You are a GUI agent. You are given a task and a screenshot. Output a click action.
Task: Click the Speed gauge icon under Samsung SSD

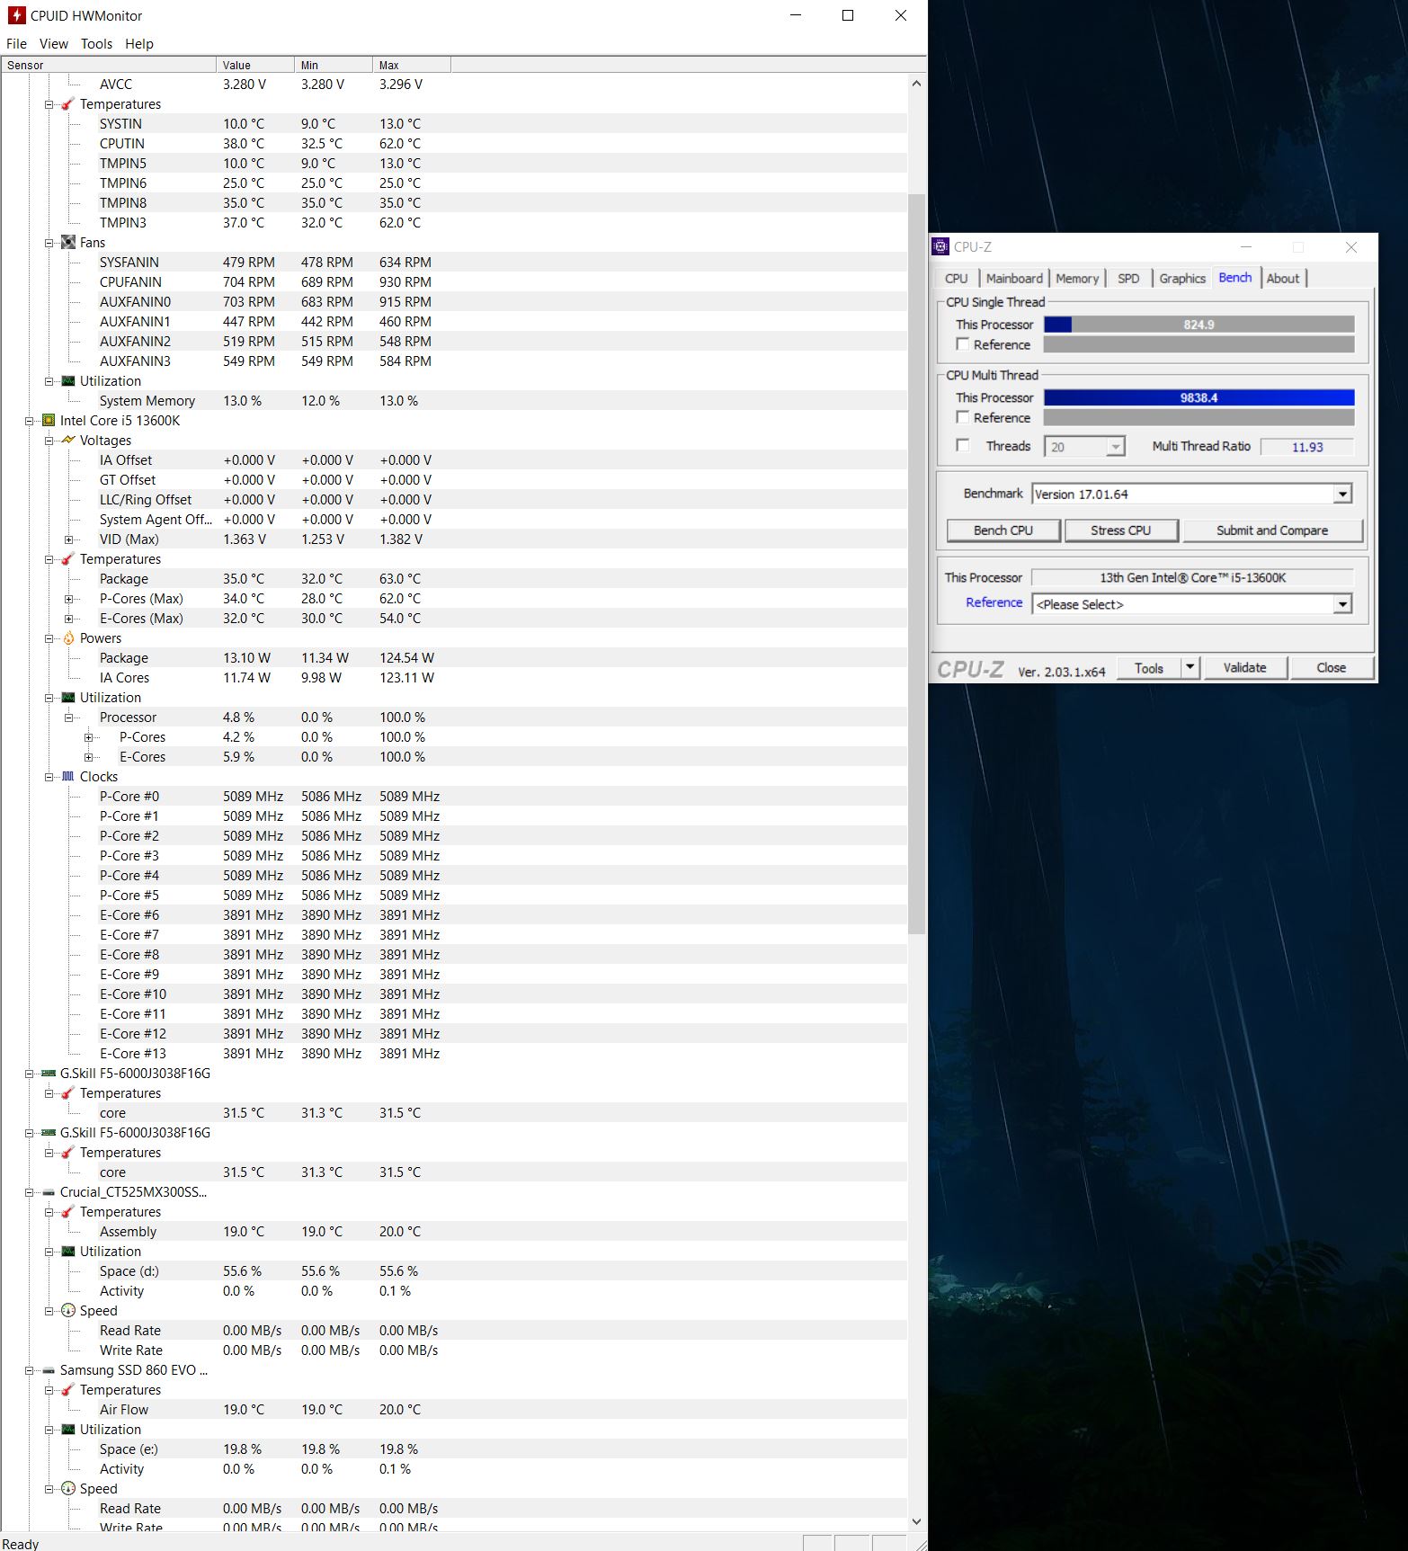tap(68, 1489)
